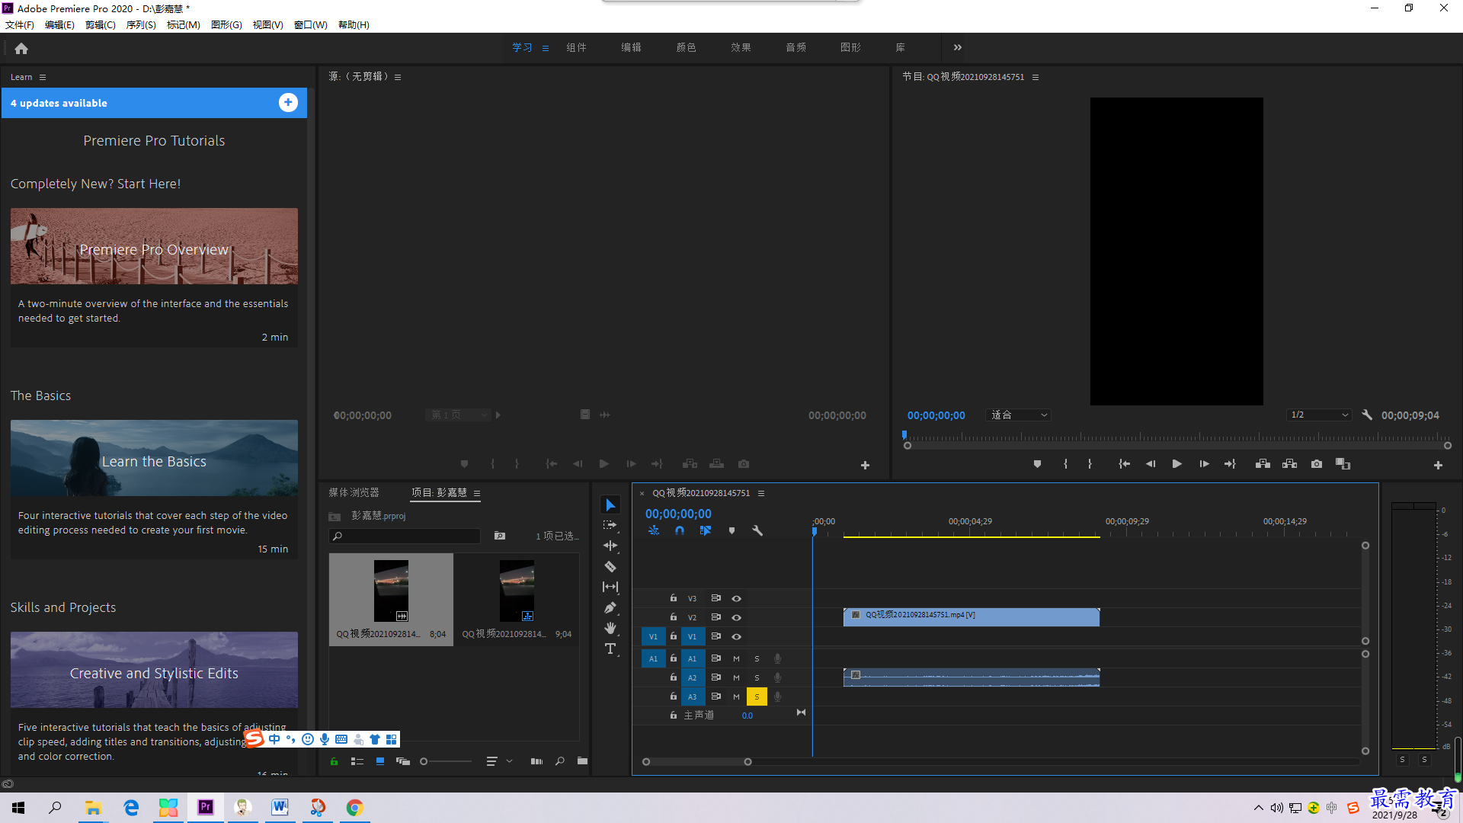Open Comparison View in Program monitor

(x=1343, y=464)
